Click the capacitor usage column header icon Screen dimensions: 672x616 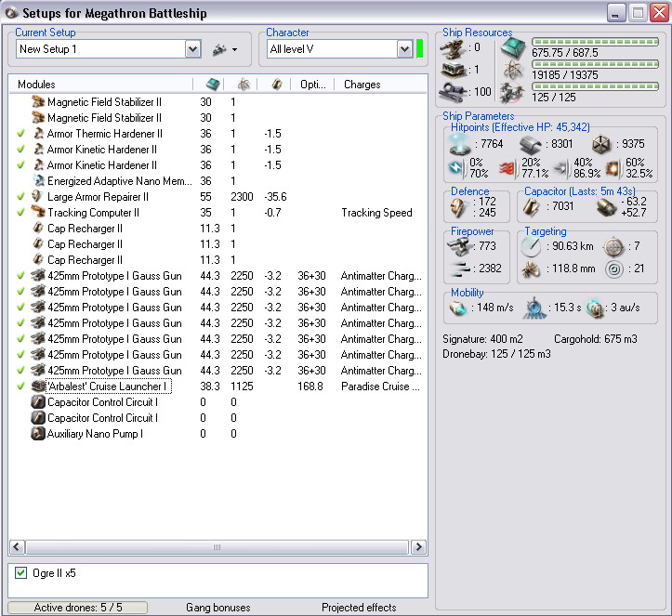tap(277, 85)
